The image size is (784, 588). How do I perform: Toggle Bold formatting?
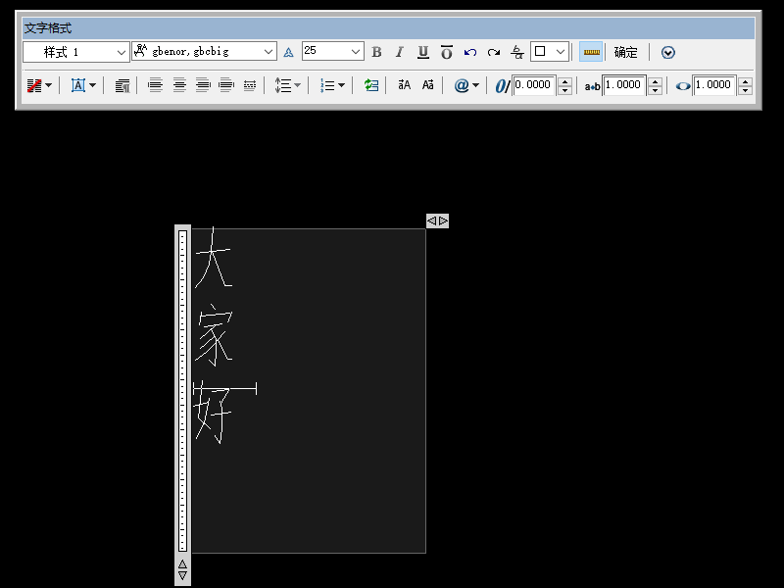[375, 52]
